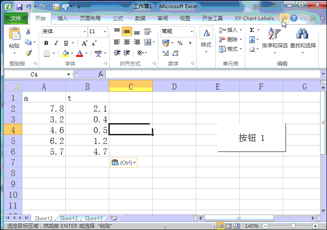Expand the Format cells (格式) dropdown arrow
This screenshot has height=230, width=327.
241,49
